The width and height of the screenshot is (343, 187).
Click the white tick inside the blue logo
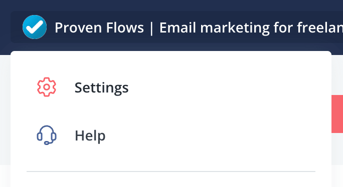[34, 27]
